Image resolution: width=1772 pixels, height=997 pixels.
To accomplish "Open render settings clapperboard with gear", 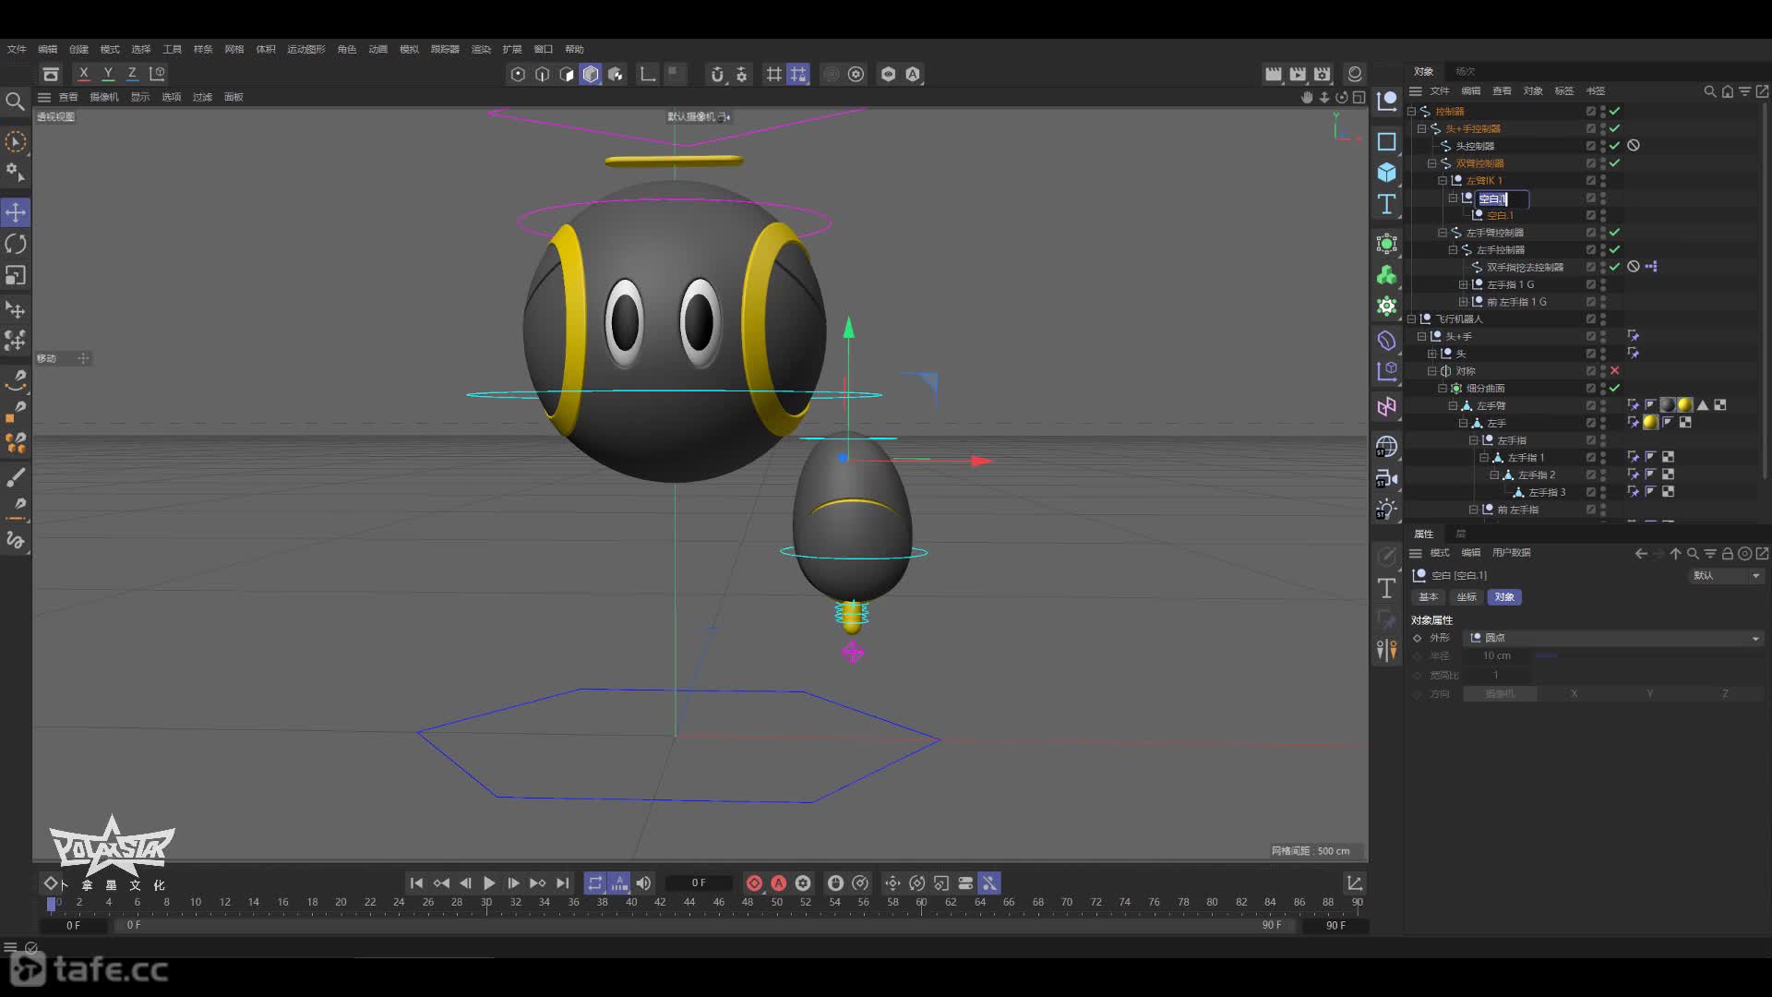I will 1323,74.
